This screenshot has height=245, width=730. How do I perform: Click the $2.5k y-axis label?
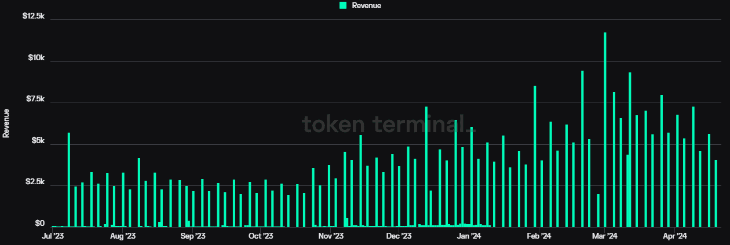[x=34, y=182]
